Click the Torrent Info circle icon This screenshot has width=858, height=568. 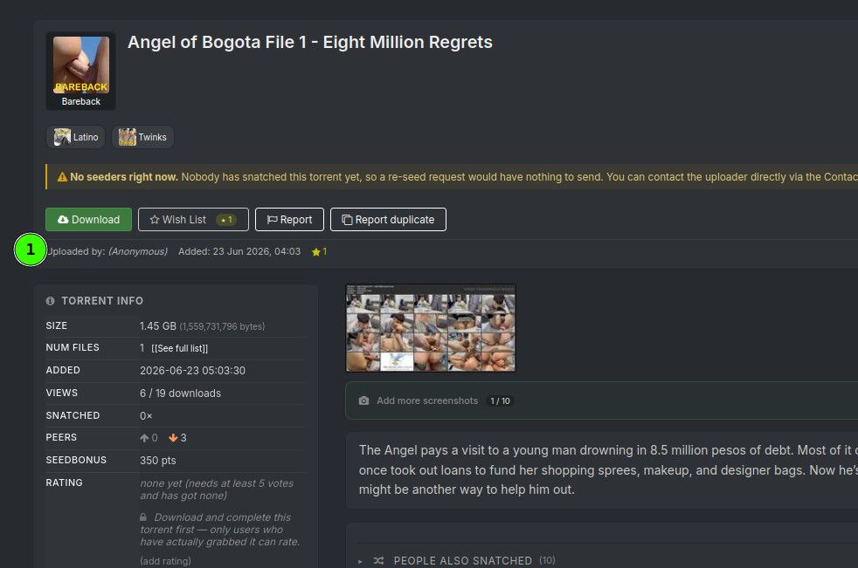pos(51,301)
